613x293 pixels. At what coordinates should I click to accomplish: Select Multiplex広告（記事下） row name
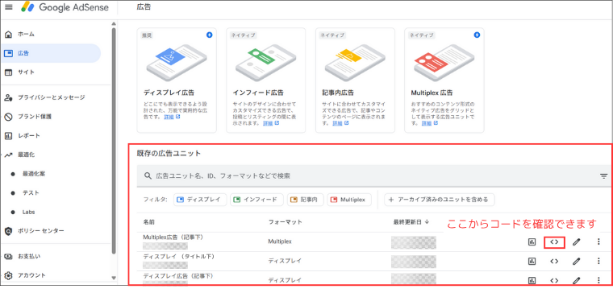(x=173, y=237)
